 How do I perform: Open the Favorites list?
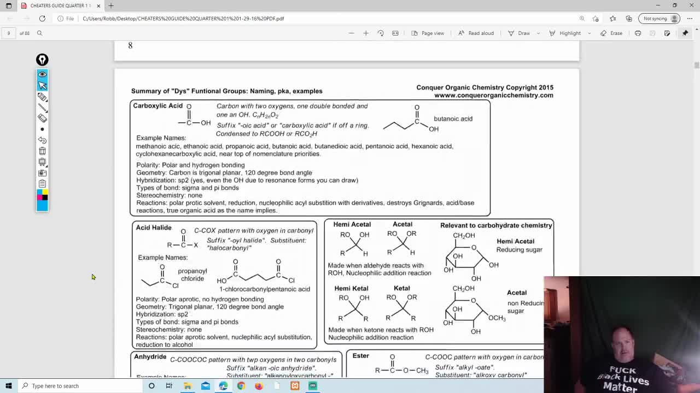coord(613,19)
